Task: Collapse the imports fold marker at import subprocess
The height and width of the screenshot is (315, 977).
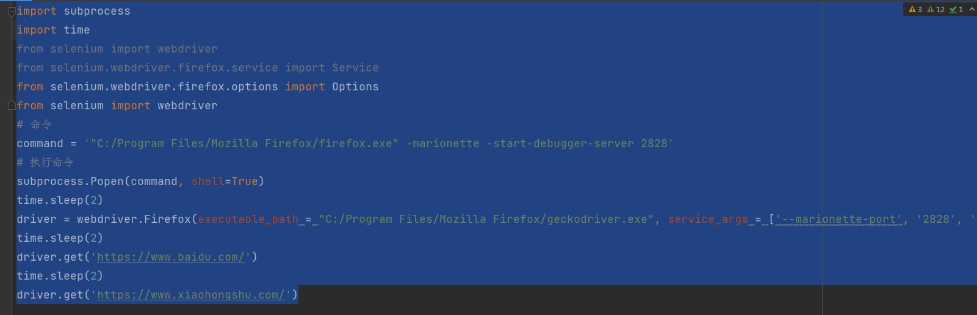Action: [11, 11]
